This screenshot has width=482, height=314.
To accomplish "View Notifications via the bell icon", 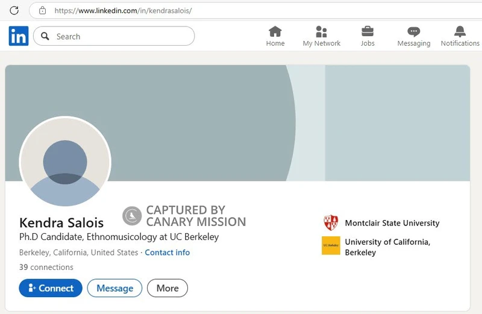I will (x=460, y=31).
